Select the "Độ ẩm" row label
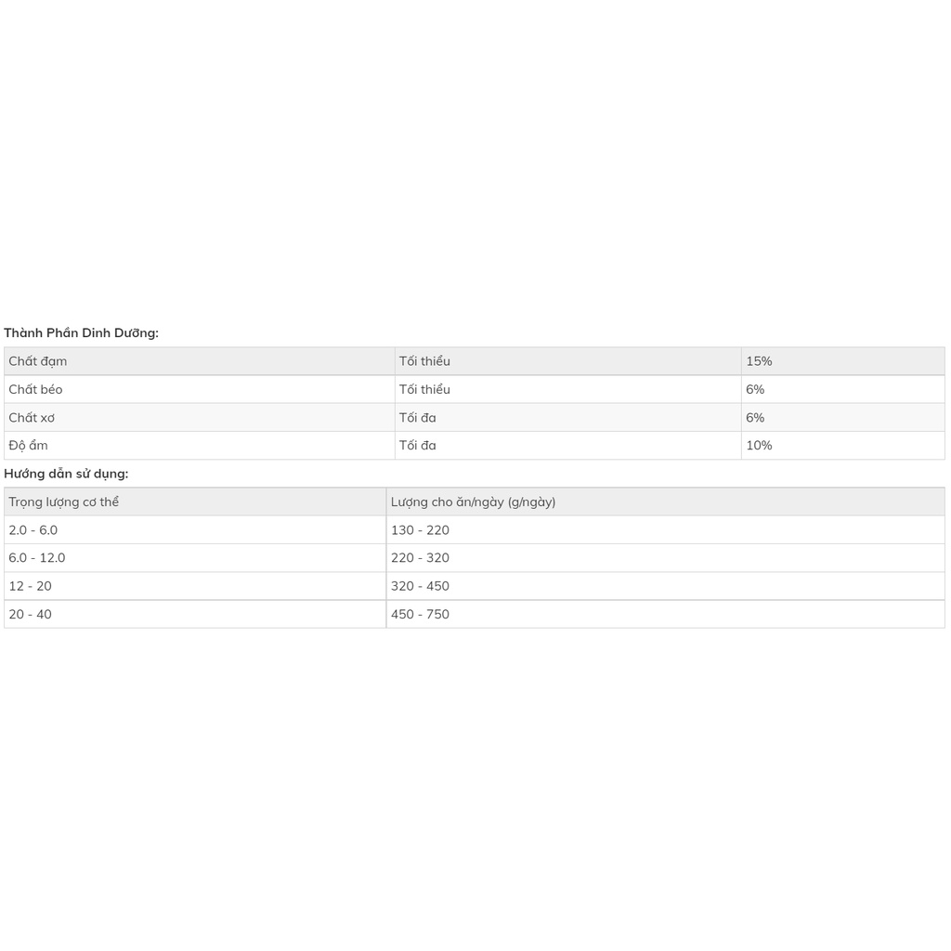951x951 pixels. click(x=29, y=446)
